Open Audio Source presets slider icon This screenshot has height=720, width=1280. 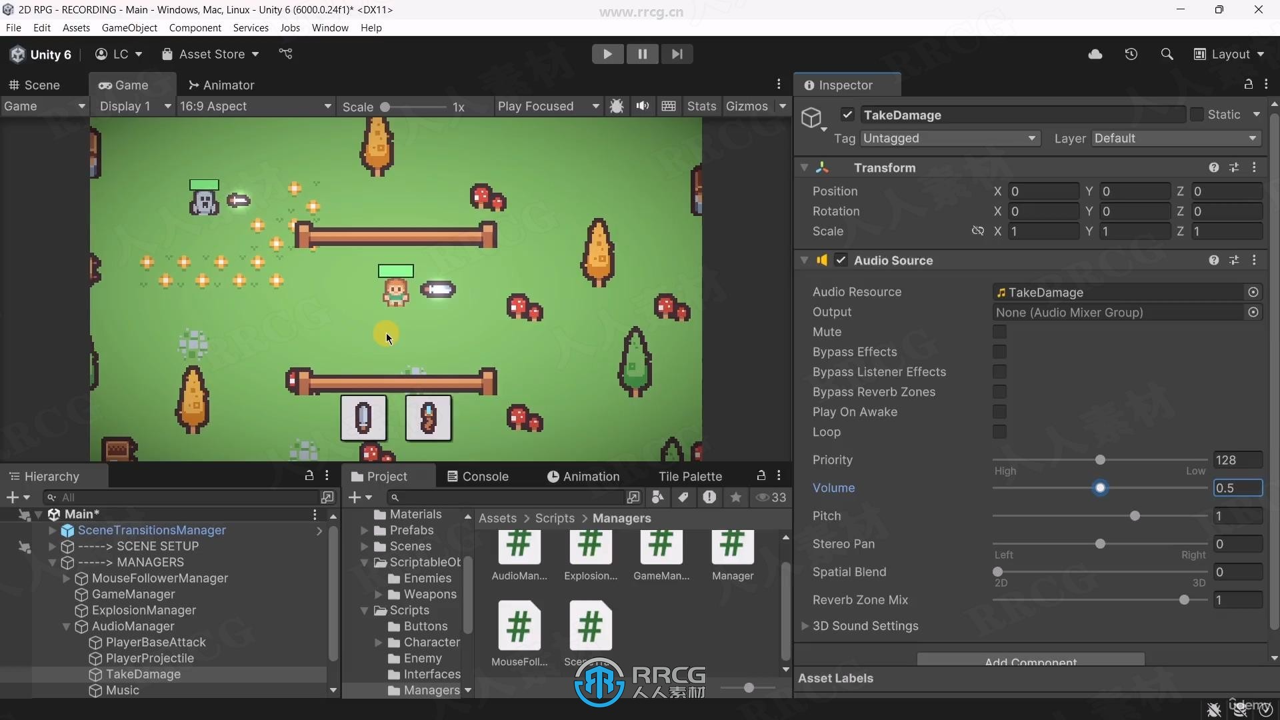coord(1234,261)
